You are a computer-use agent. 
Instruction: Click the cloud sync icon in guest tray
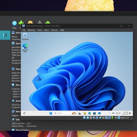coord(113,113)
